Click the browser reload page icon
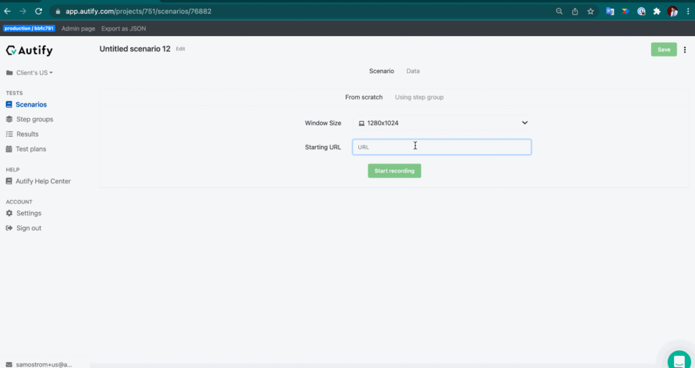 (39, 11)
